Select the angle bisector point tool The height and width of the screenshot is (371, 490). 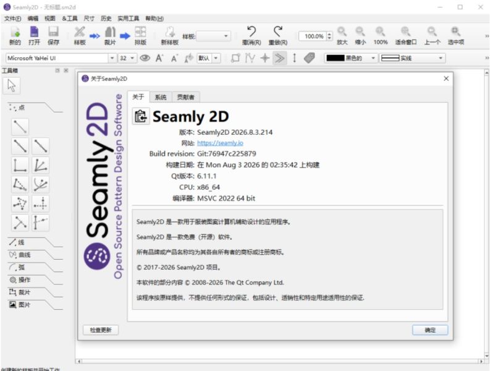pyautogui.click(x=41, y=165)
